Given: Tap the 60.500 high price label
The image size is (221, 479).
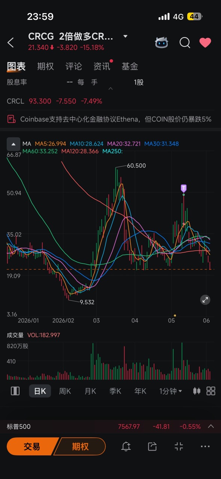Looking at the screenshot, I should pos(136,165).
